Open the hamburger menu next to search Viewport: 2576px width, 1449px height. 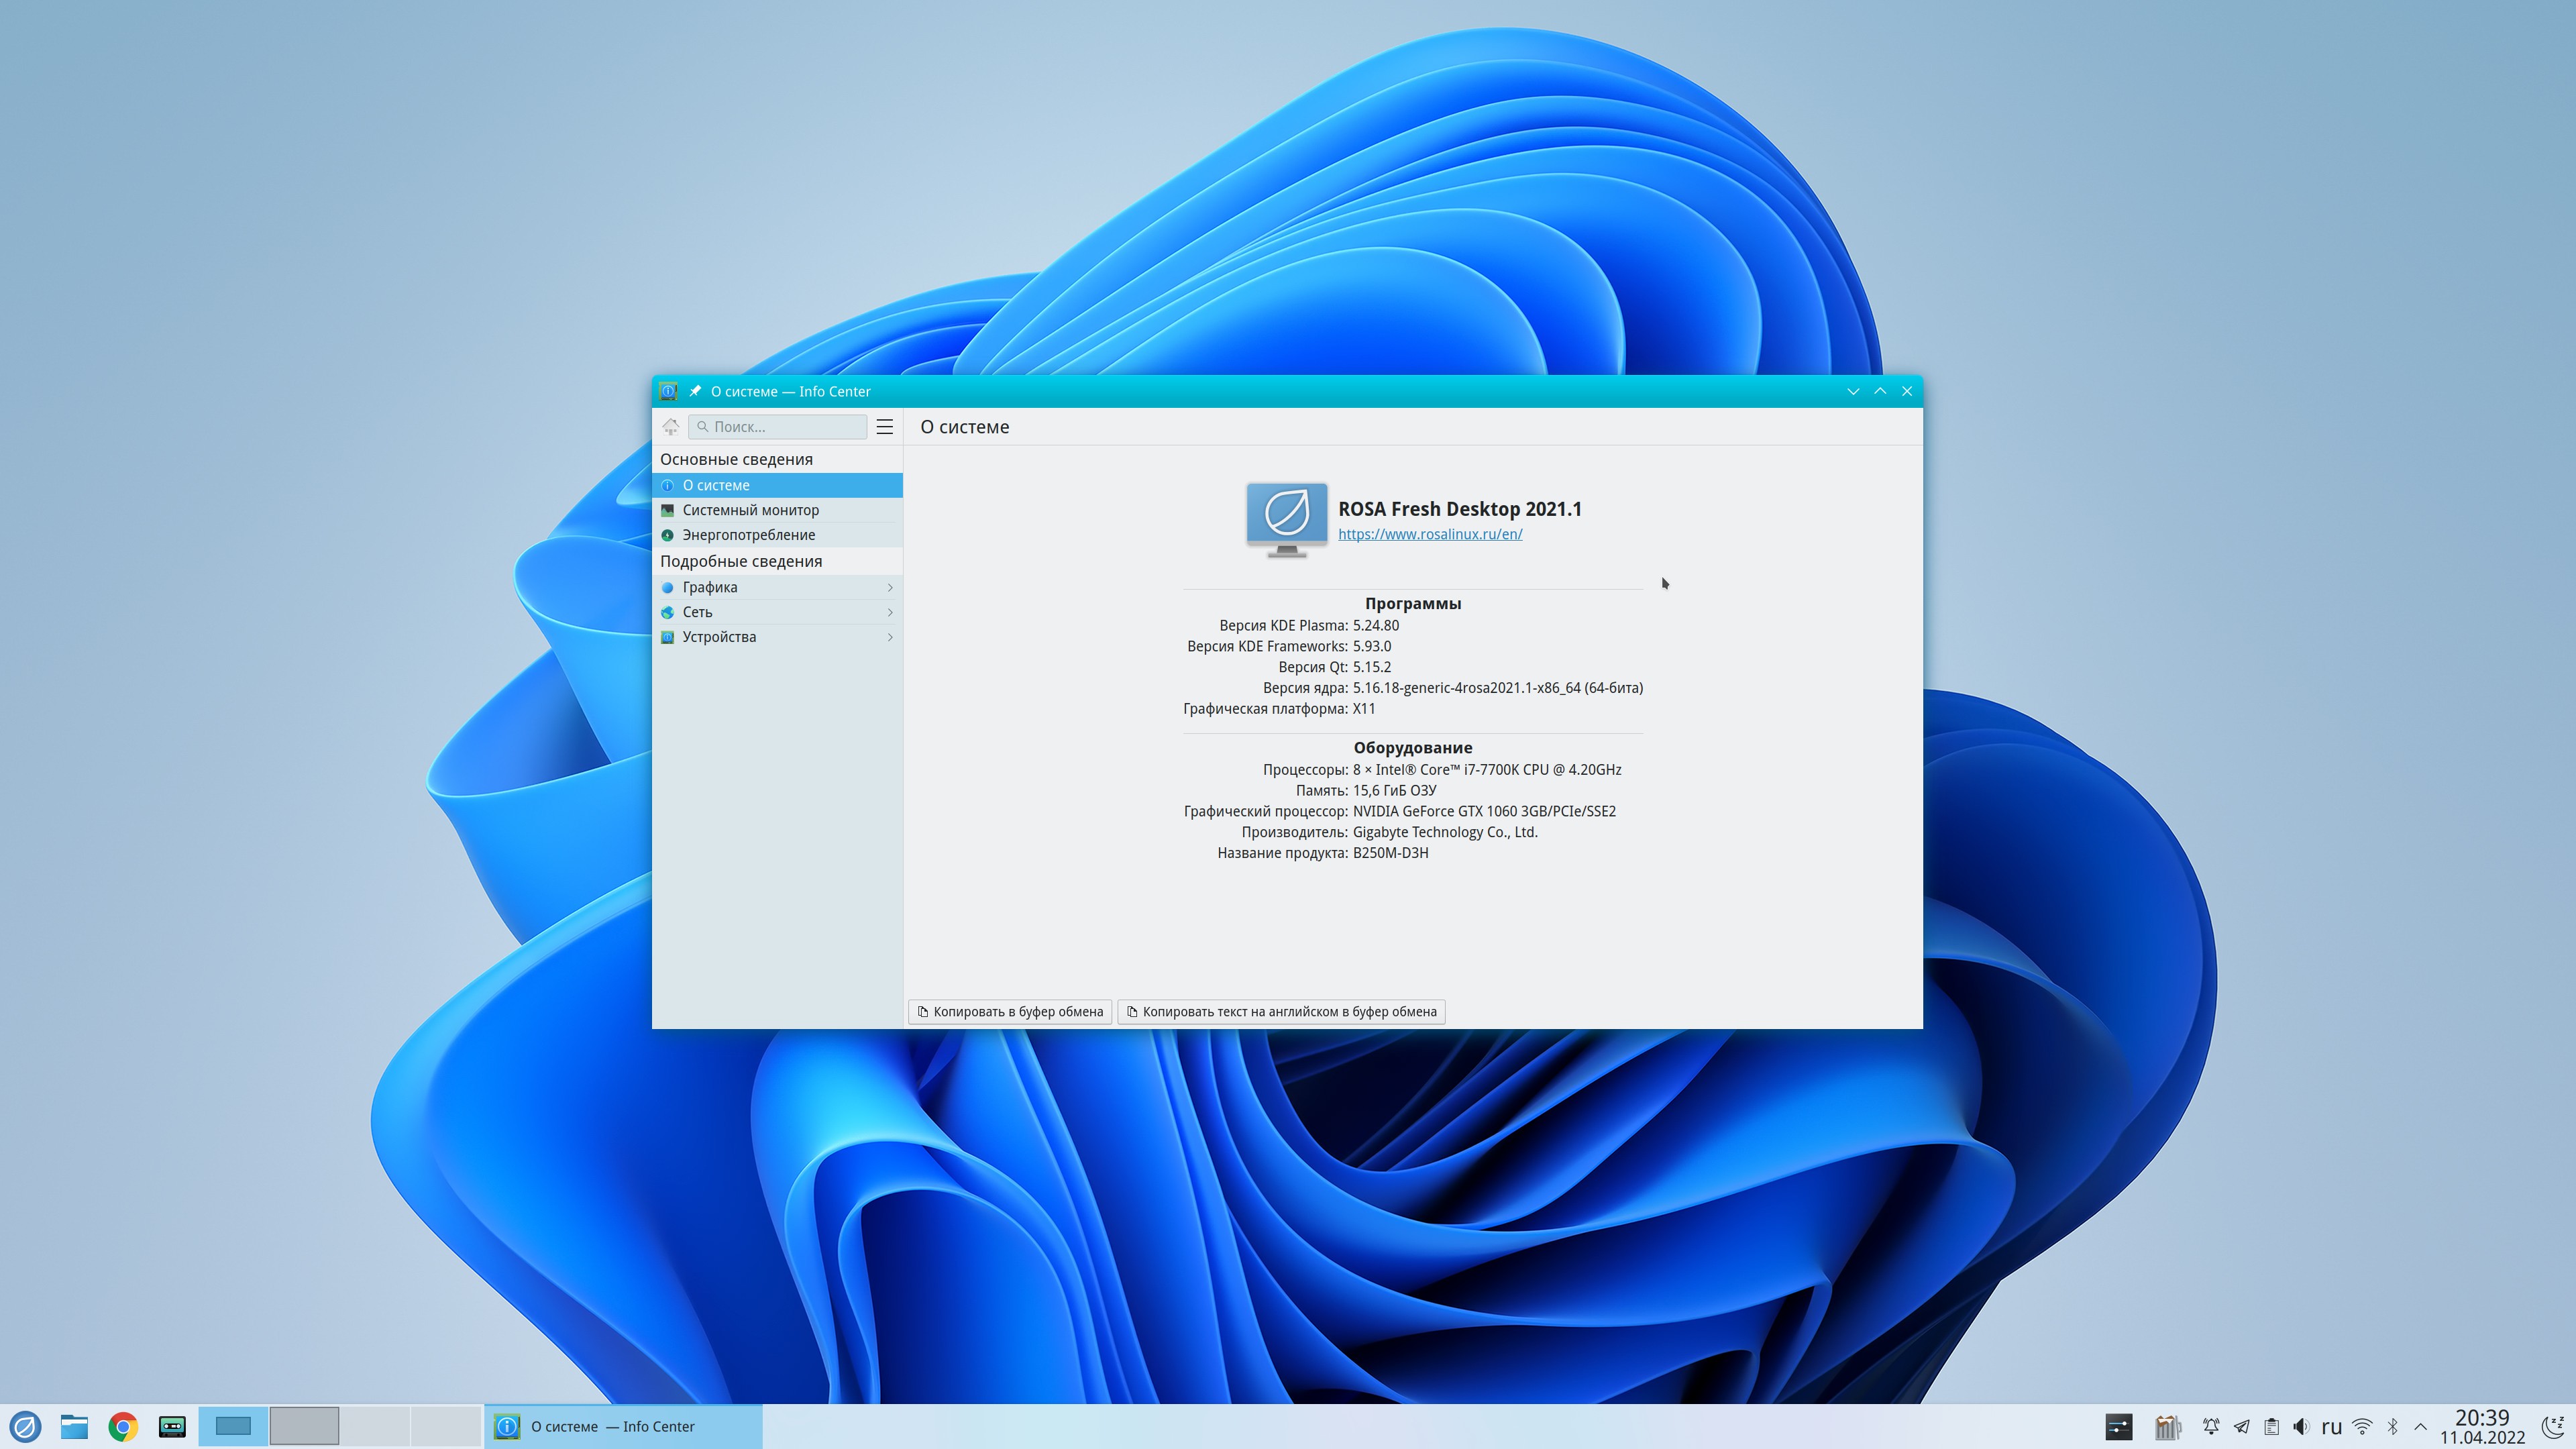coord(884,427)
